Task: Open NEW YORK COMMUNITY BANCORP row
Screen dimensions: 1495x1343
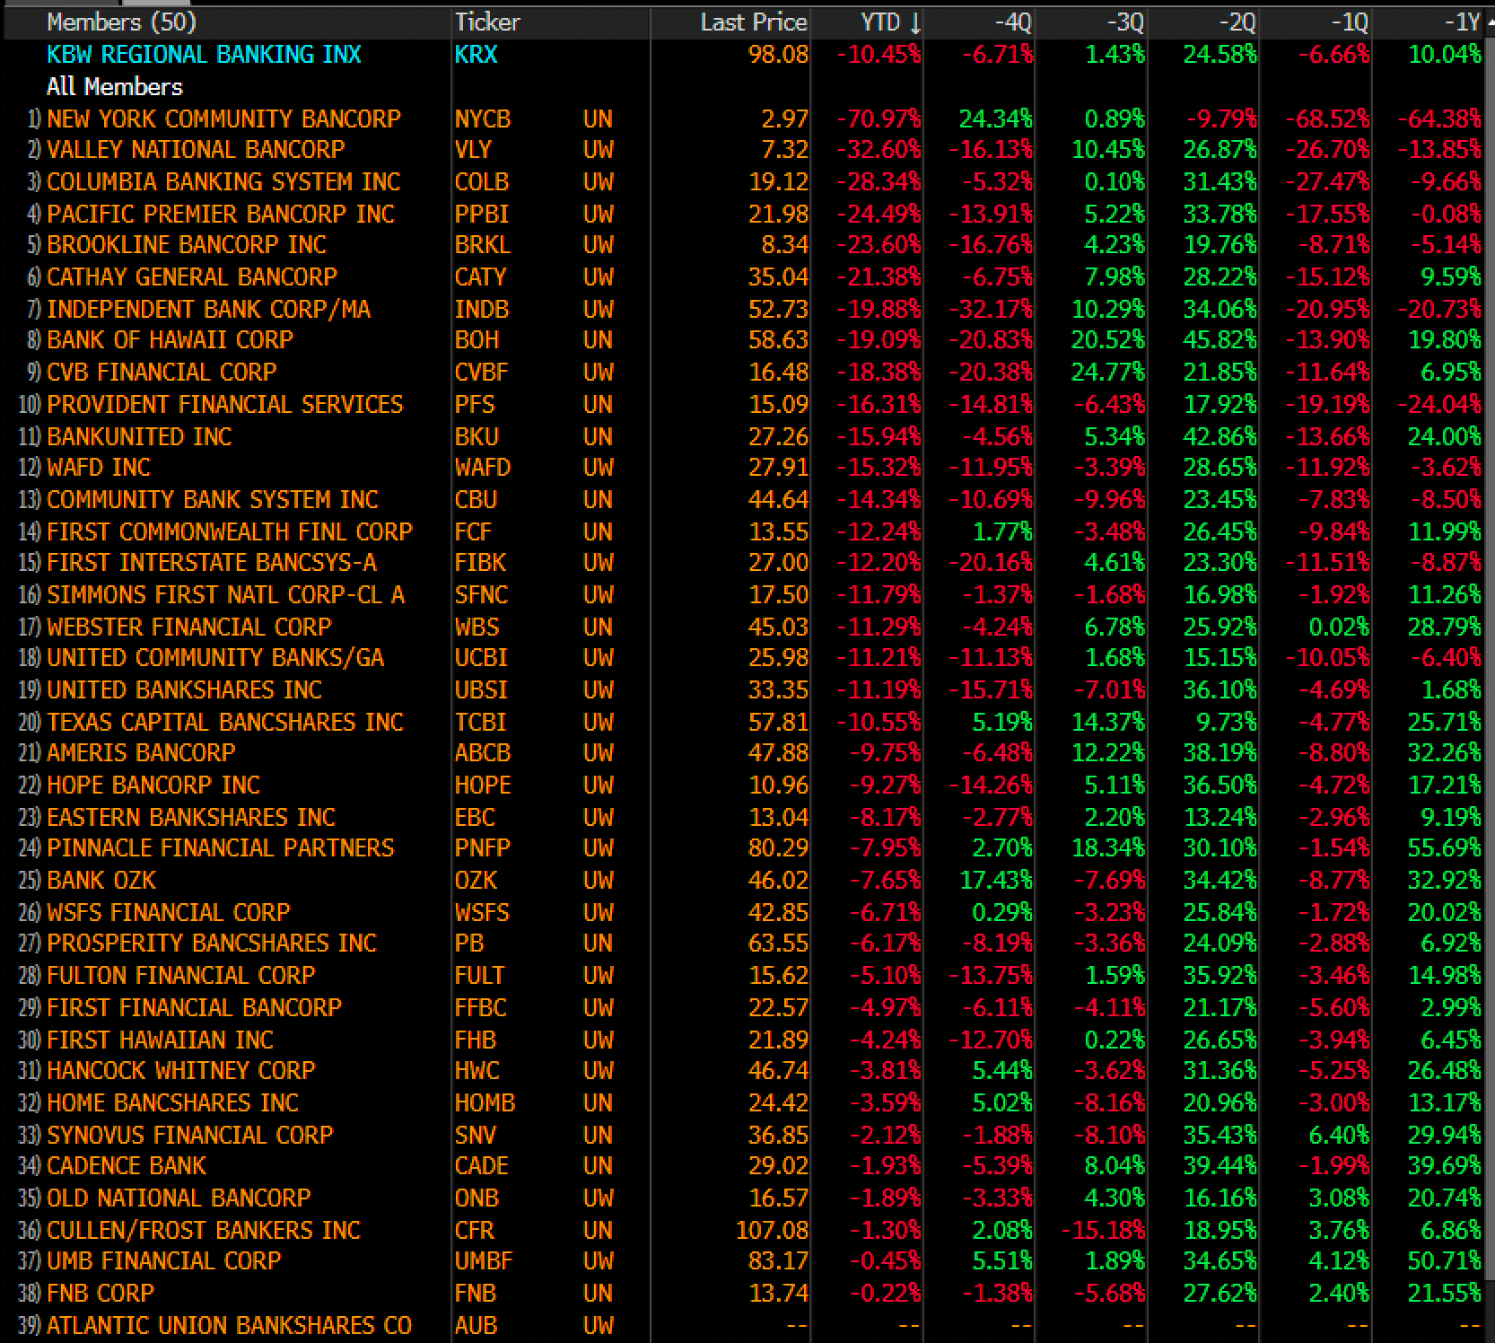Action: click(x=745, y=118)
